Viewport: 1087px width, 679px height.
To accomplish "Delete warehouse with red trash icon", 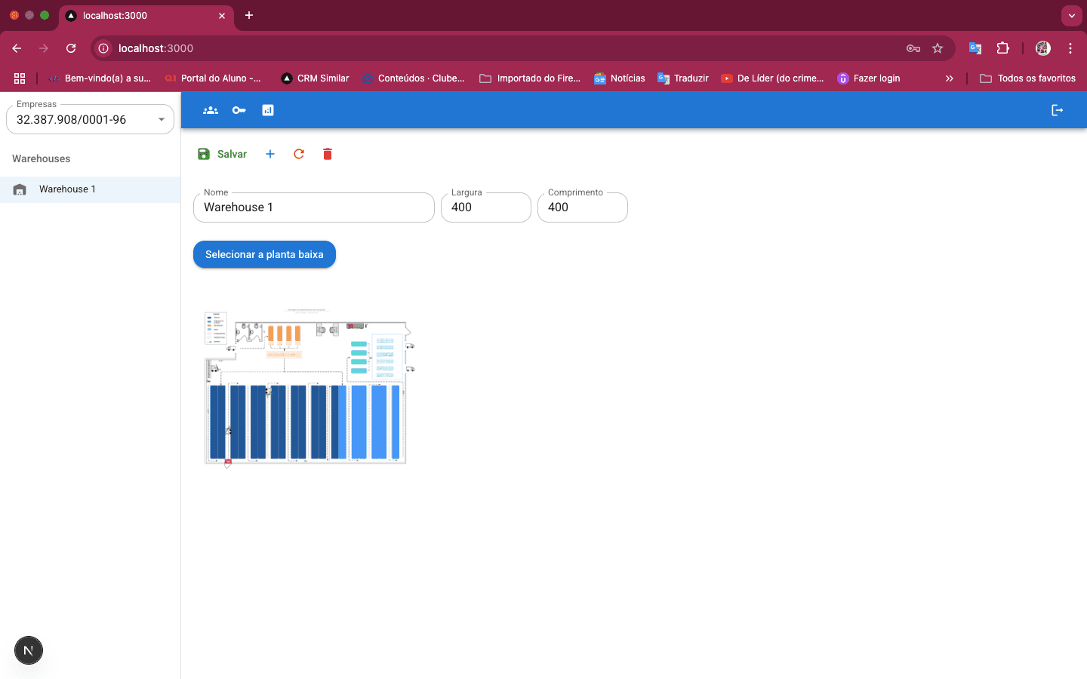I will (328, 154).
